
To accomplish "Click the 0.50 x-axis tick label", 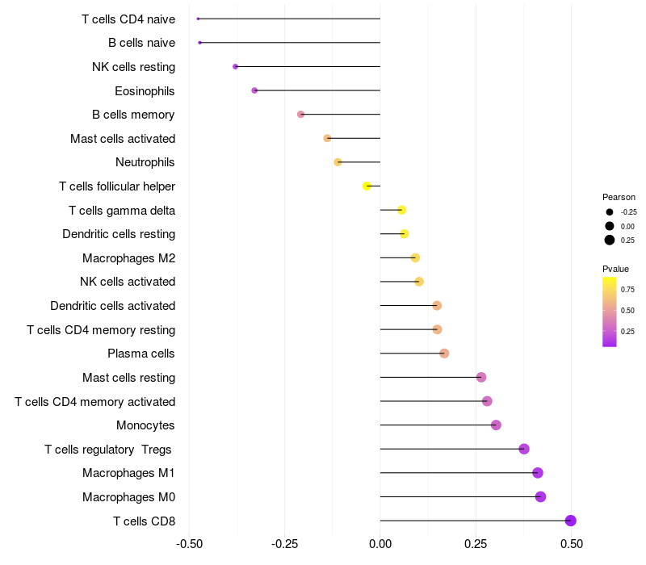I will pyautogui.click(x=571, y=545).
